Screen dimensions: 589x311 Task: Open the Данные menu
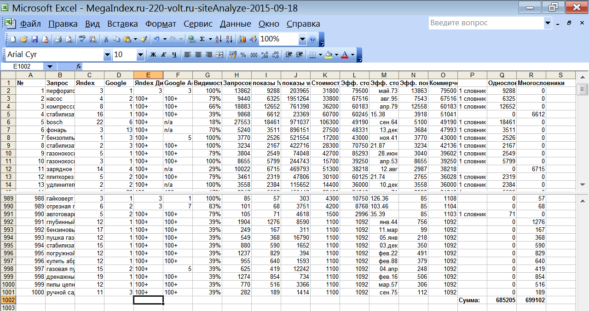coord(235,24)
